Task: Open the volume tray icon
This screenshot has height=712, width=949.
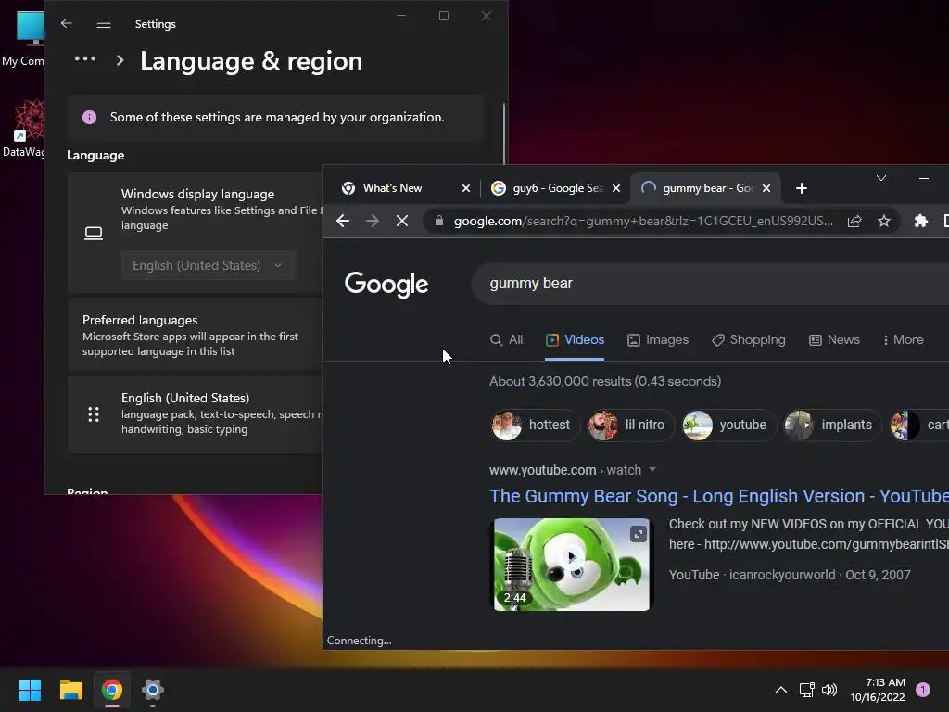Action: [x=829, y=690]
